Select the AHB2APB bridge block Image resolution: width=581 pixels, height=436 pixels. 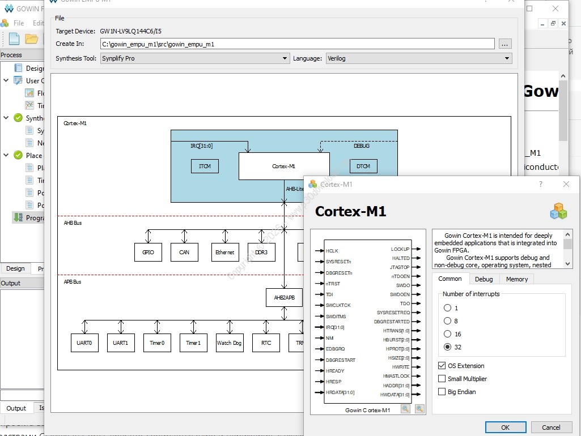pos(284,298)
